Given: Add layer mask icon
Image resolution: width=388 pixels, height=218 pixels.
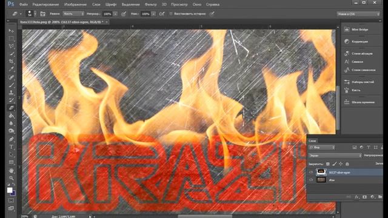Looking at the screenshot, I should pos(364,197).
